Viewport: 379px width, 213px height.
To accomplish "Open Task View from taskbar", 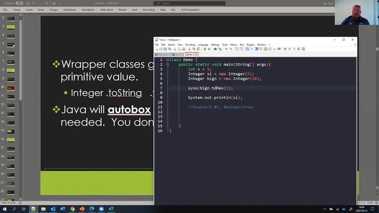I will coord(24,209).
